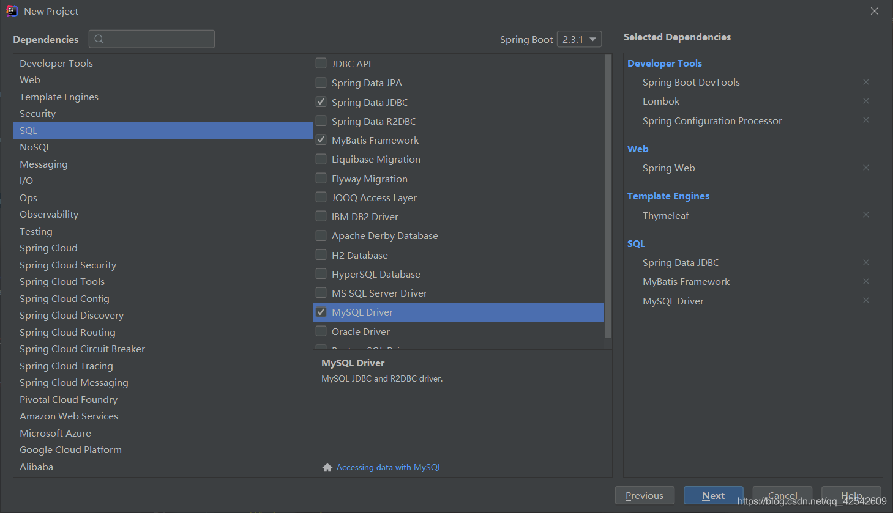Uncheck Spring Data JDBC dependency
The width and height of the screenshot is (893, 513).
click(321, 101)
